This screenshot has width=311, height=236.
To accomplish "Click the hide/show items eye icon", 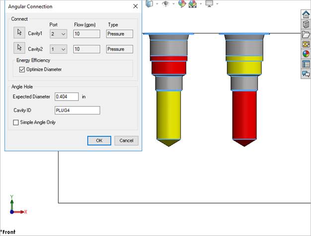I will coord(165,3).
